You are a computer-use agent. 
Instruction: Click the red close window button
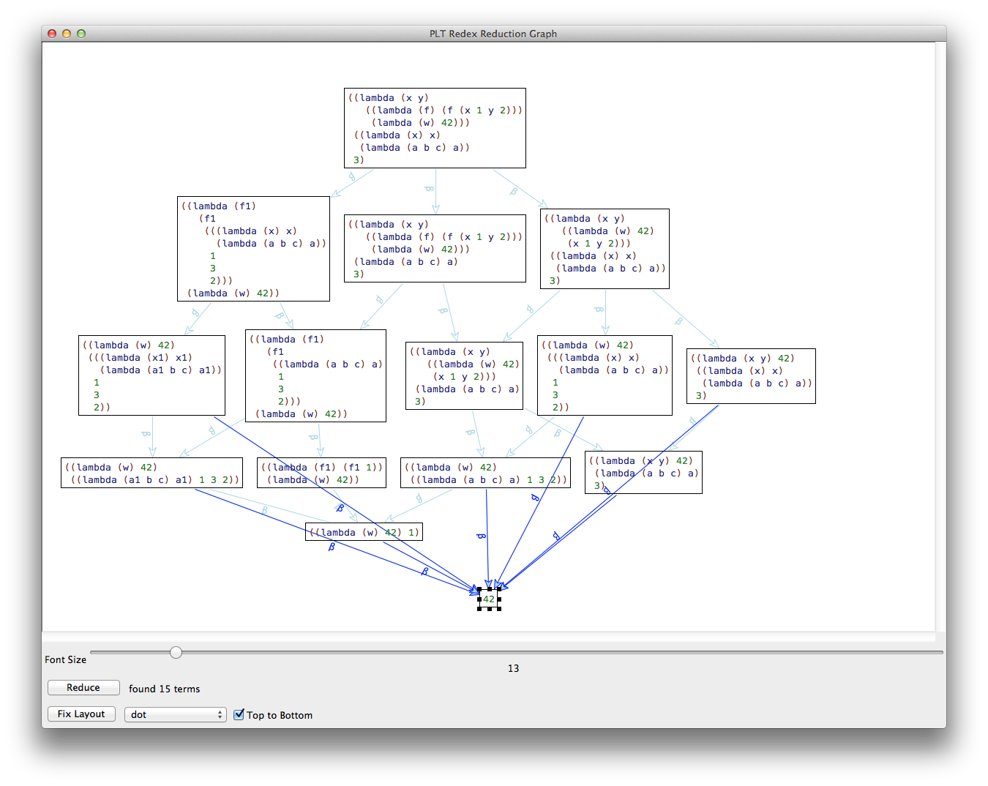52,34
